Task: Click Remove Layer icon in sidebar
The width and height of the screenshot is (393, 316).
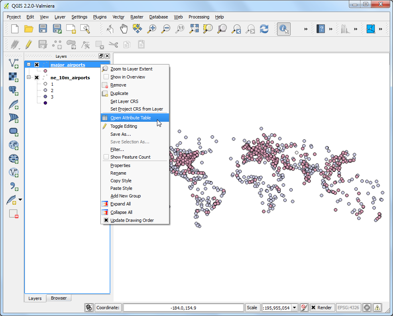Action: pos(14,214)
